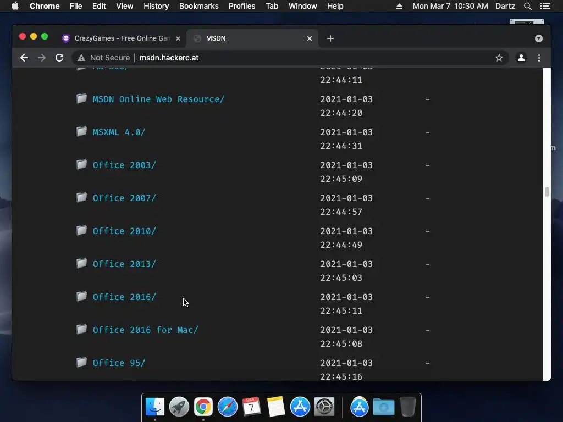This screenshot has width=563, height=422.
Task: Click the Not Secure warning icon
Action: [81, 58]
